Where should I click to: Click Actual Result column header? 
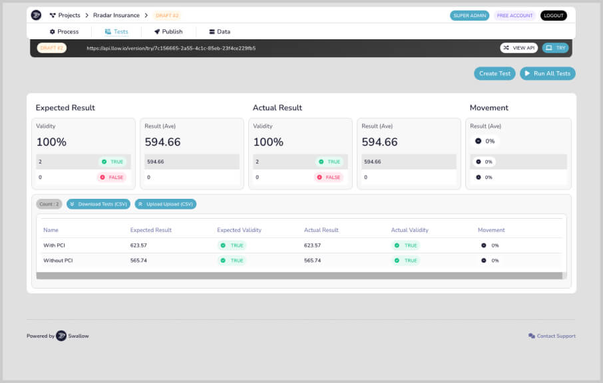(321, 230)
